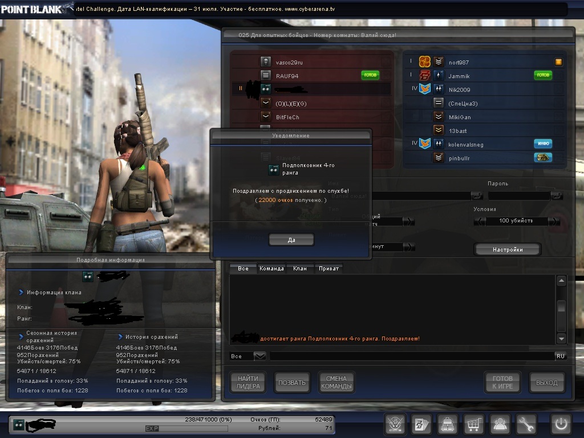Switch to the «Клан» chat tab
Image resolution: width=584 pixels, height=438 pixels.
pyautogui.click(x=299, y=269)
